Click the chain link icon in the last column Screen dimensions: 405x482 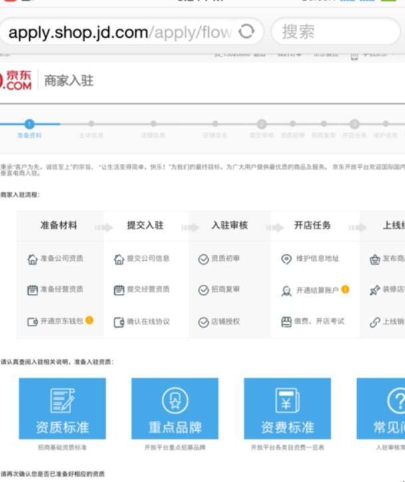[375, 322]
